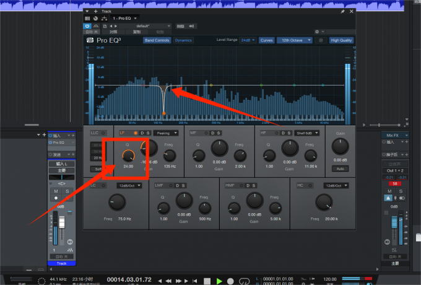The image size is (421, 285).
Task: Open the Level Range 24dB dropdown
Action: coord(248,40)
